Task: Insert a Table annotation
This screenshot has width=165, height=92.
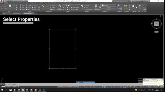Action: (53, 9)
